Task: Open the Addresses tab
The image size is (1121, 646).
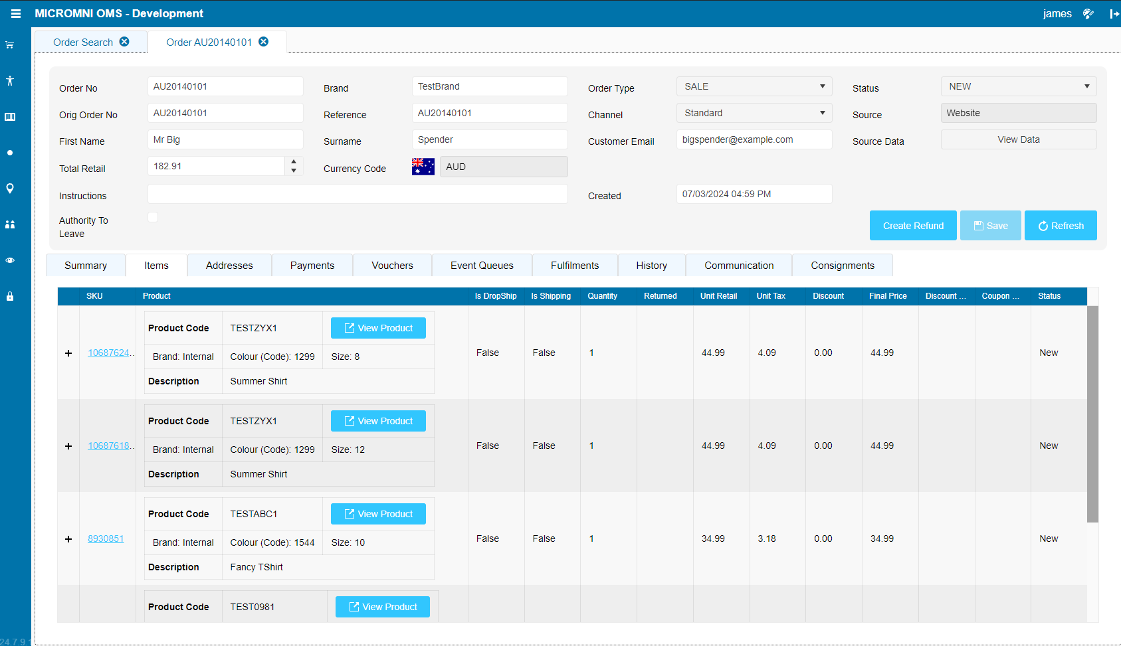Action: tap(229, 266)
